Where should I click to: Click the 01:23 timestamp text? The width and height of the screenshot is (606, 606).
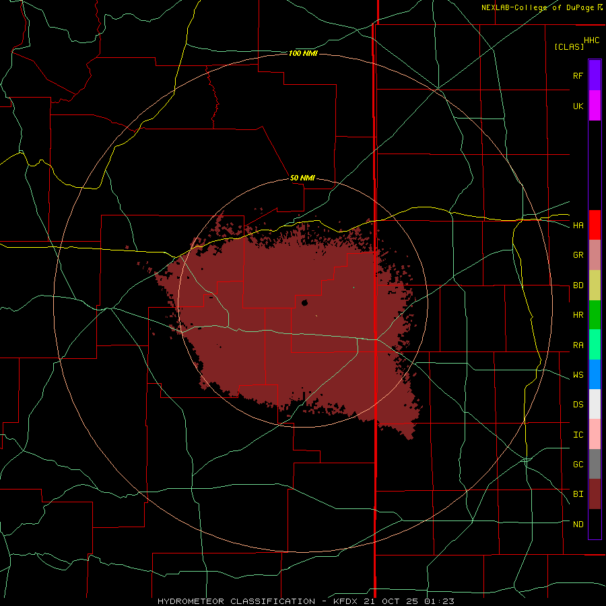pos(438,601)
